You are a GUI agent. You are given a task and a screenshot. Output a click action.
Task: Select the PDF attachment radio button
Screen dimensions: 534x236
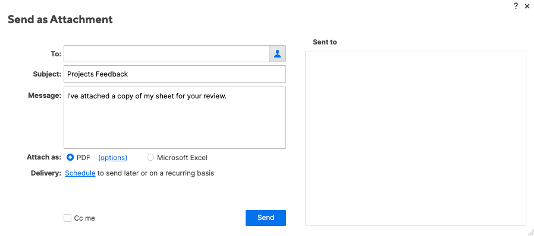(70, 157)
